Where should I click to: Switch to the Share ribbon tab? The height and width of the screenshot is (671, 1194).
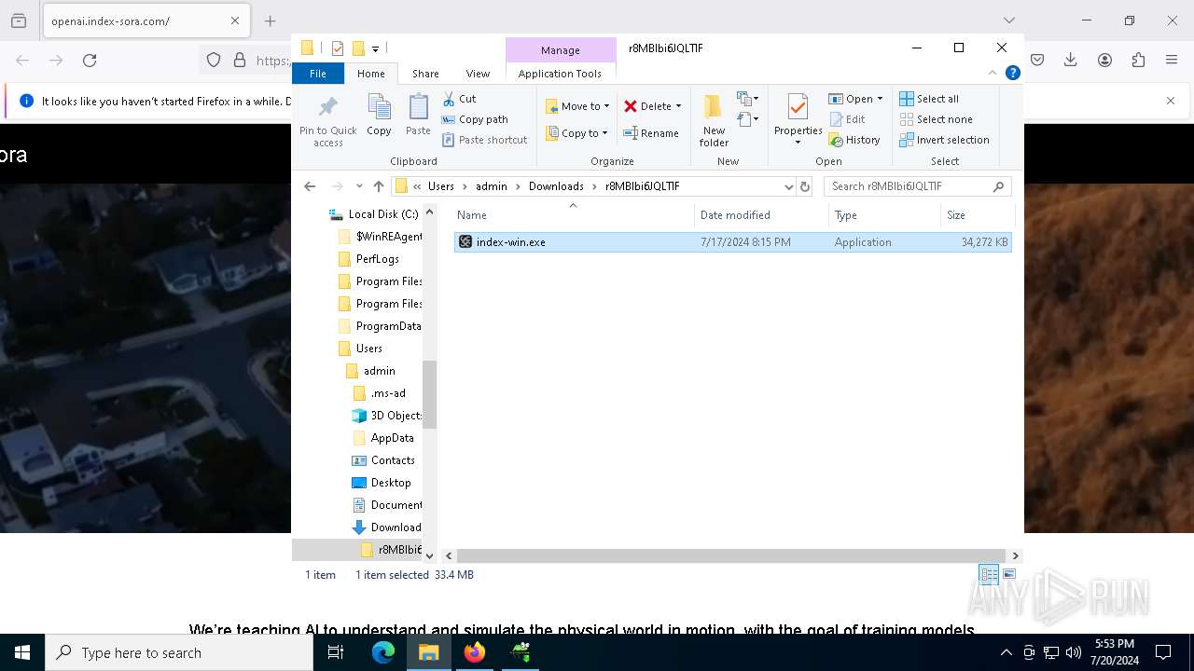click(x=425, y=74)
